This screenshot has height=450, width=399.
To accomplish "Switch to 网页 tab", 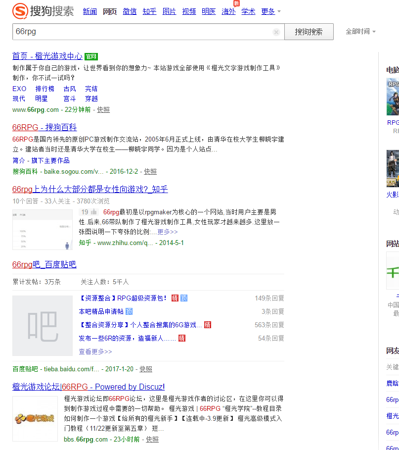I will pyautogui.click(x=110, y=11).
